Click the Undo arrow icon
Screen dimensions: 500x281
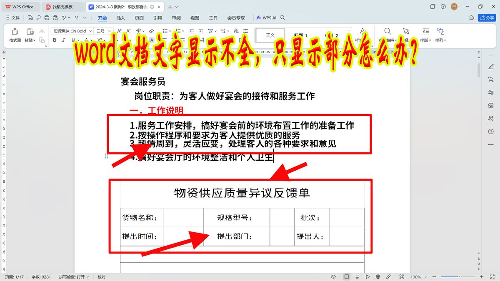click(x=64, y=18)
